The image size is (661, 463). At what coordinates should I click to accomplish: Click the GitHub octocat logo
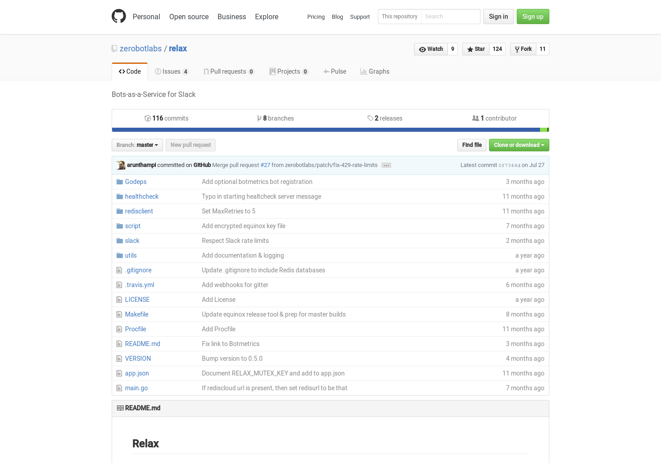pos(119,16)
